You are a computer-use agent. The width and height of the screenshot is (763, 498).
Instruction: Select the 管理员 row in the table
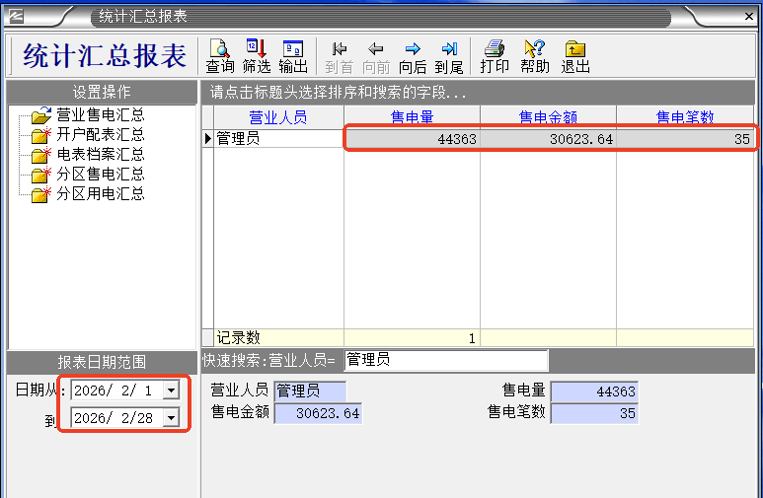click(x=278, y=139)
